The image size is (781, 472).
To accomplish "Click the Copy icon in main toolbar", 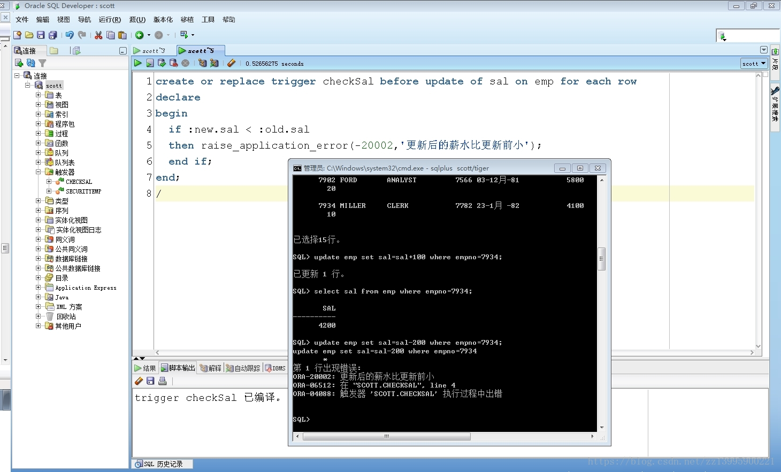I will click(110, 35).
